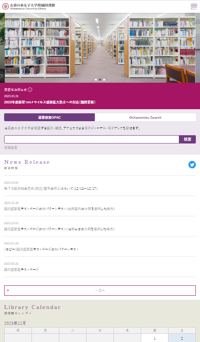Click the 検索 search button

pos(187,139)
